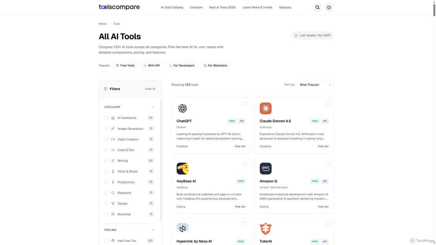Screen dimensions: 436x245
Task: Tick the ChatGPT compare checkbox
Action: coord(245,103)
